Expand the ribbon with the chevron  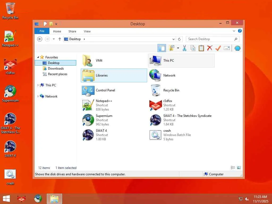234,31
